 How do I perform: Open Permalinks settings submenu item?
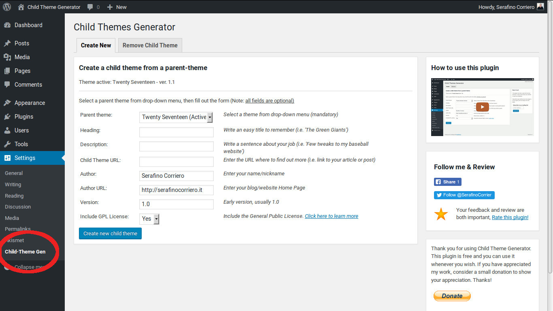pyautogui.click(x=18, y=229)
